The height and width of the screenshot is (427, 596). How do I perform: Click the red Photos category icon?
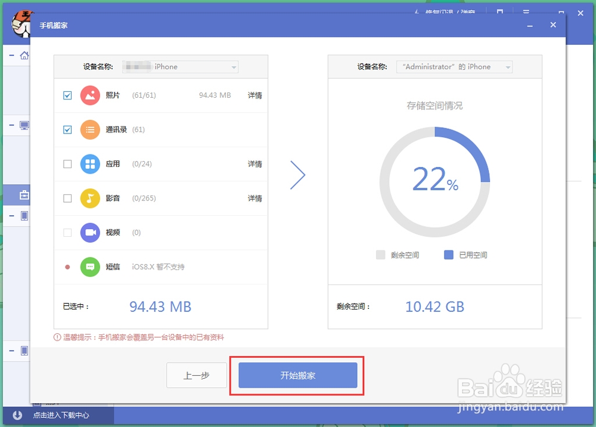tap(90, 95)
